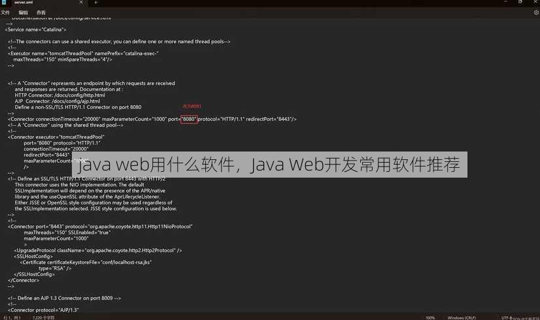Click the maxThreads="150" minSpareThreads="4" line

(x=63, y=59)
